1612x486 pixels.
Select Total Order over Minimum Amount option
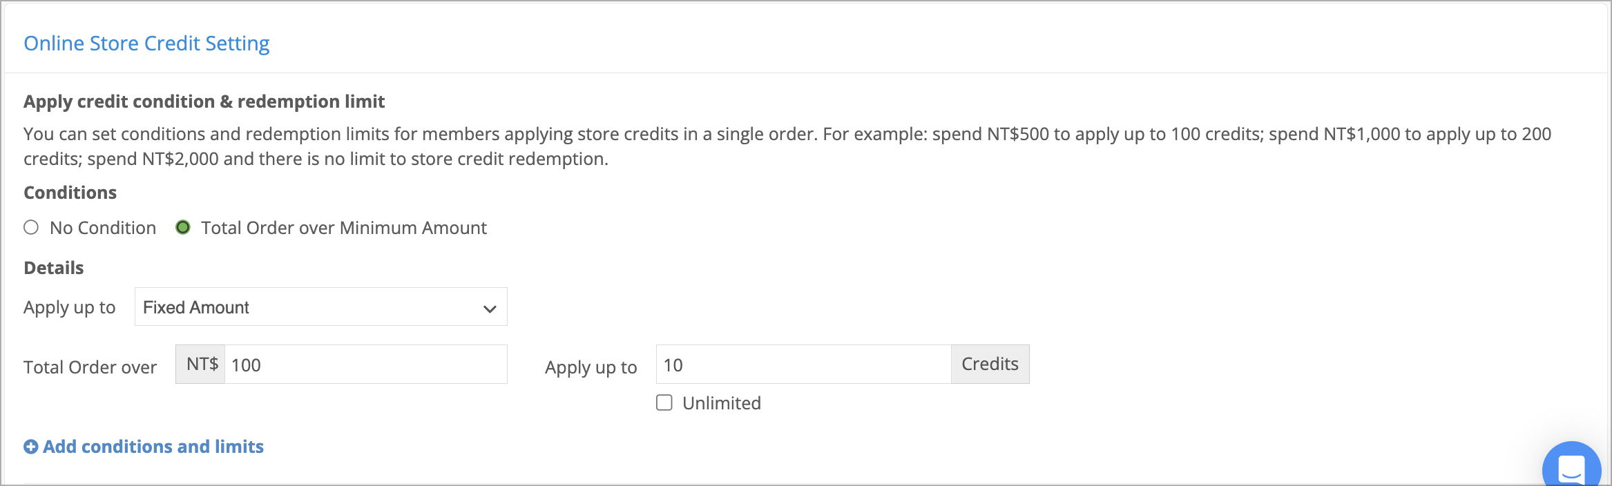pos(183,227)
